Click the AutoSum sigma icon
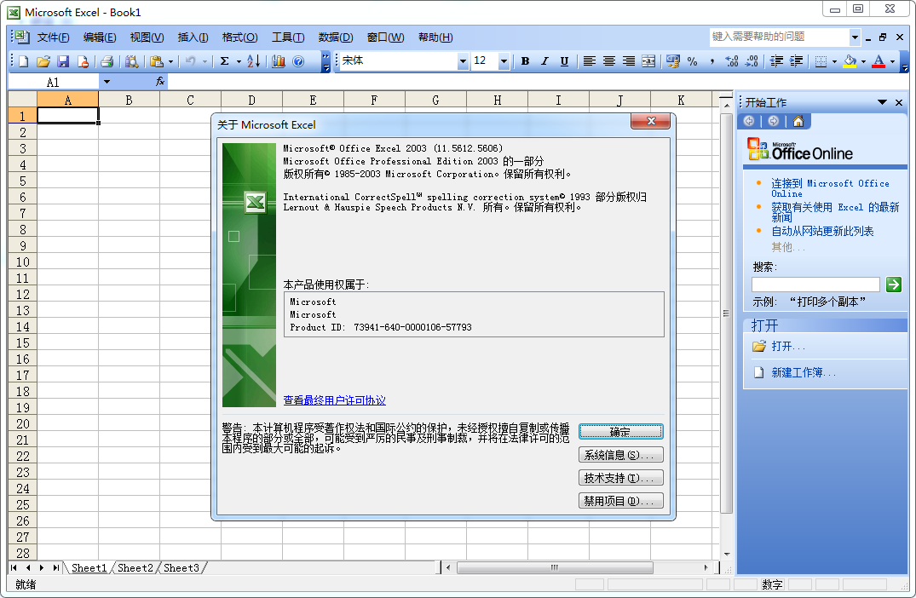 (224, 61)
